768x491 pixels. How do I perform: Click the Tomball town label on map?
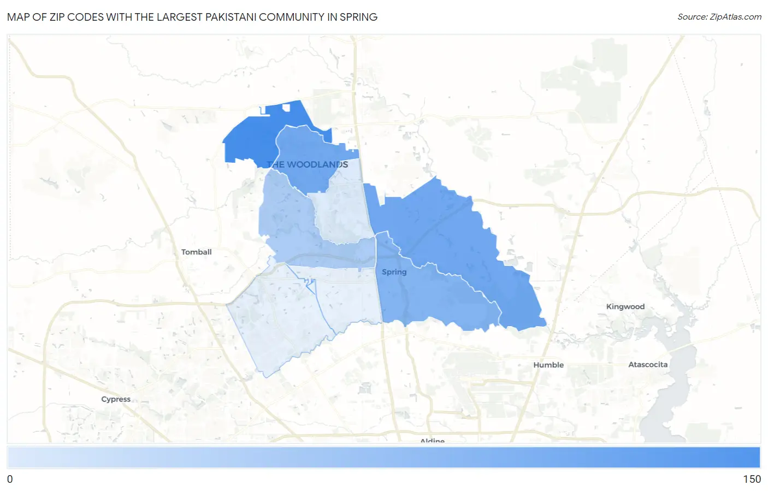(196, 252)
